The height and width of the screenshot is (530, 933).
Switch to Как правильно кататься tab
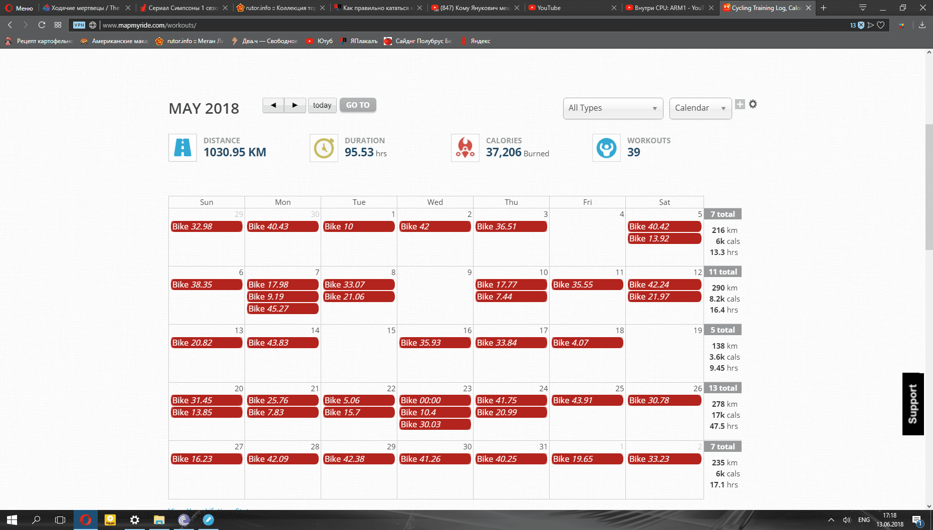377,8
